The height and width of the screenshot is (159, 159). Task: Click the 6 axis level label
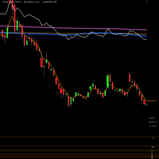(x=152, y=152)
